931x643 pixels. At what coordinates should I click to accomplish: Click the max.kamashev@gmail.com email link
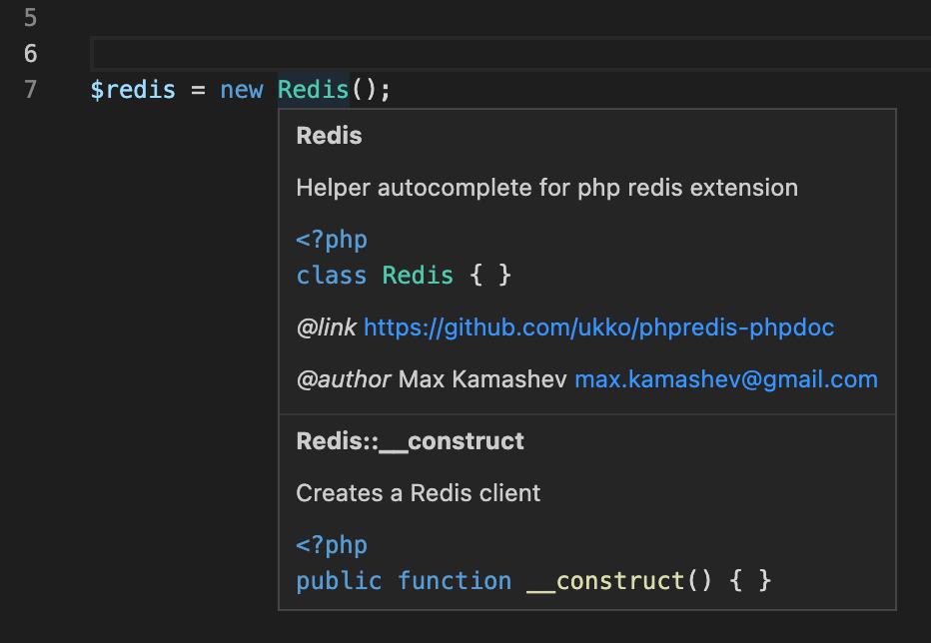(x=726, y=379)
